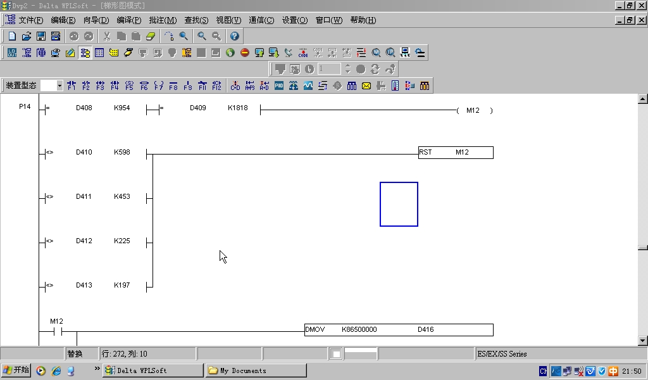
Task: Click the help question mark icon
Action: click(x=234, y=36)
